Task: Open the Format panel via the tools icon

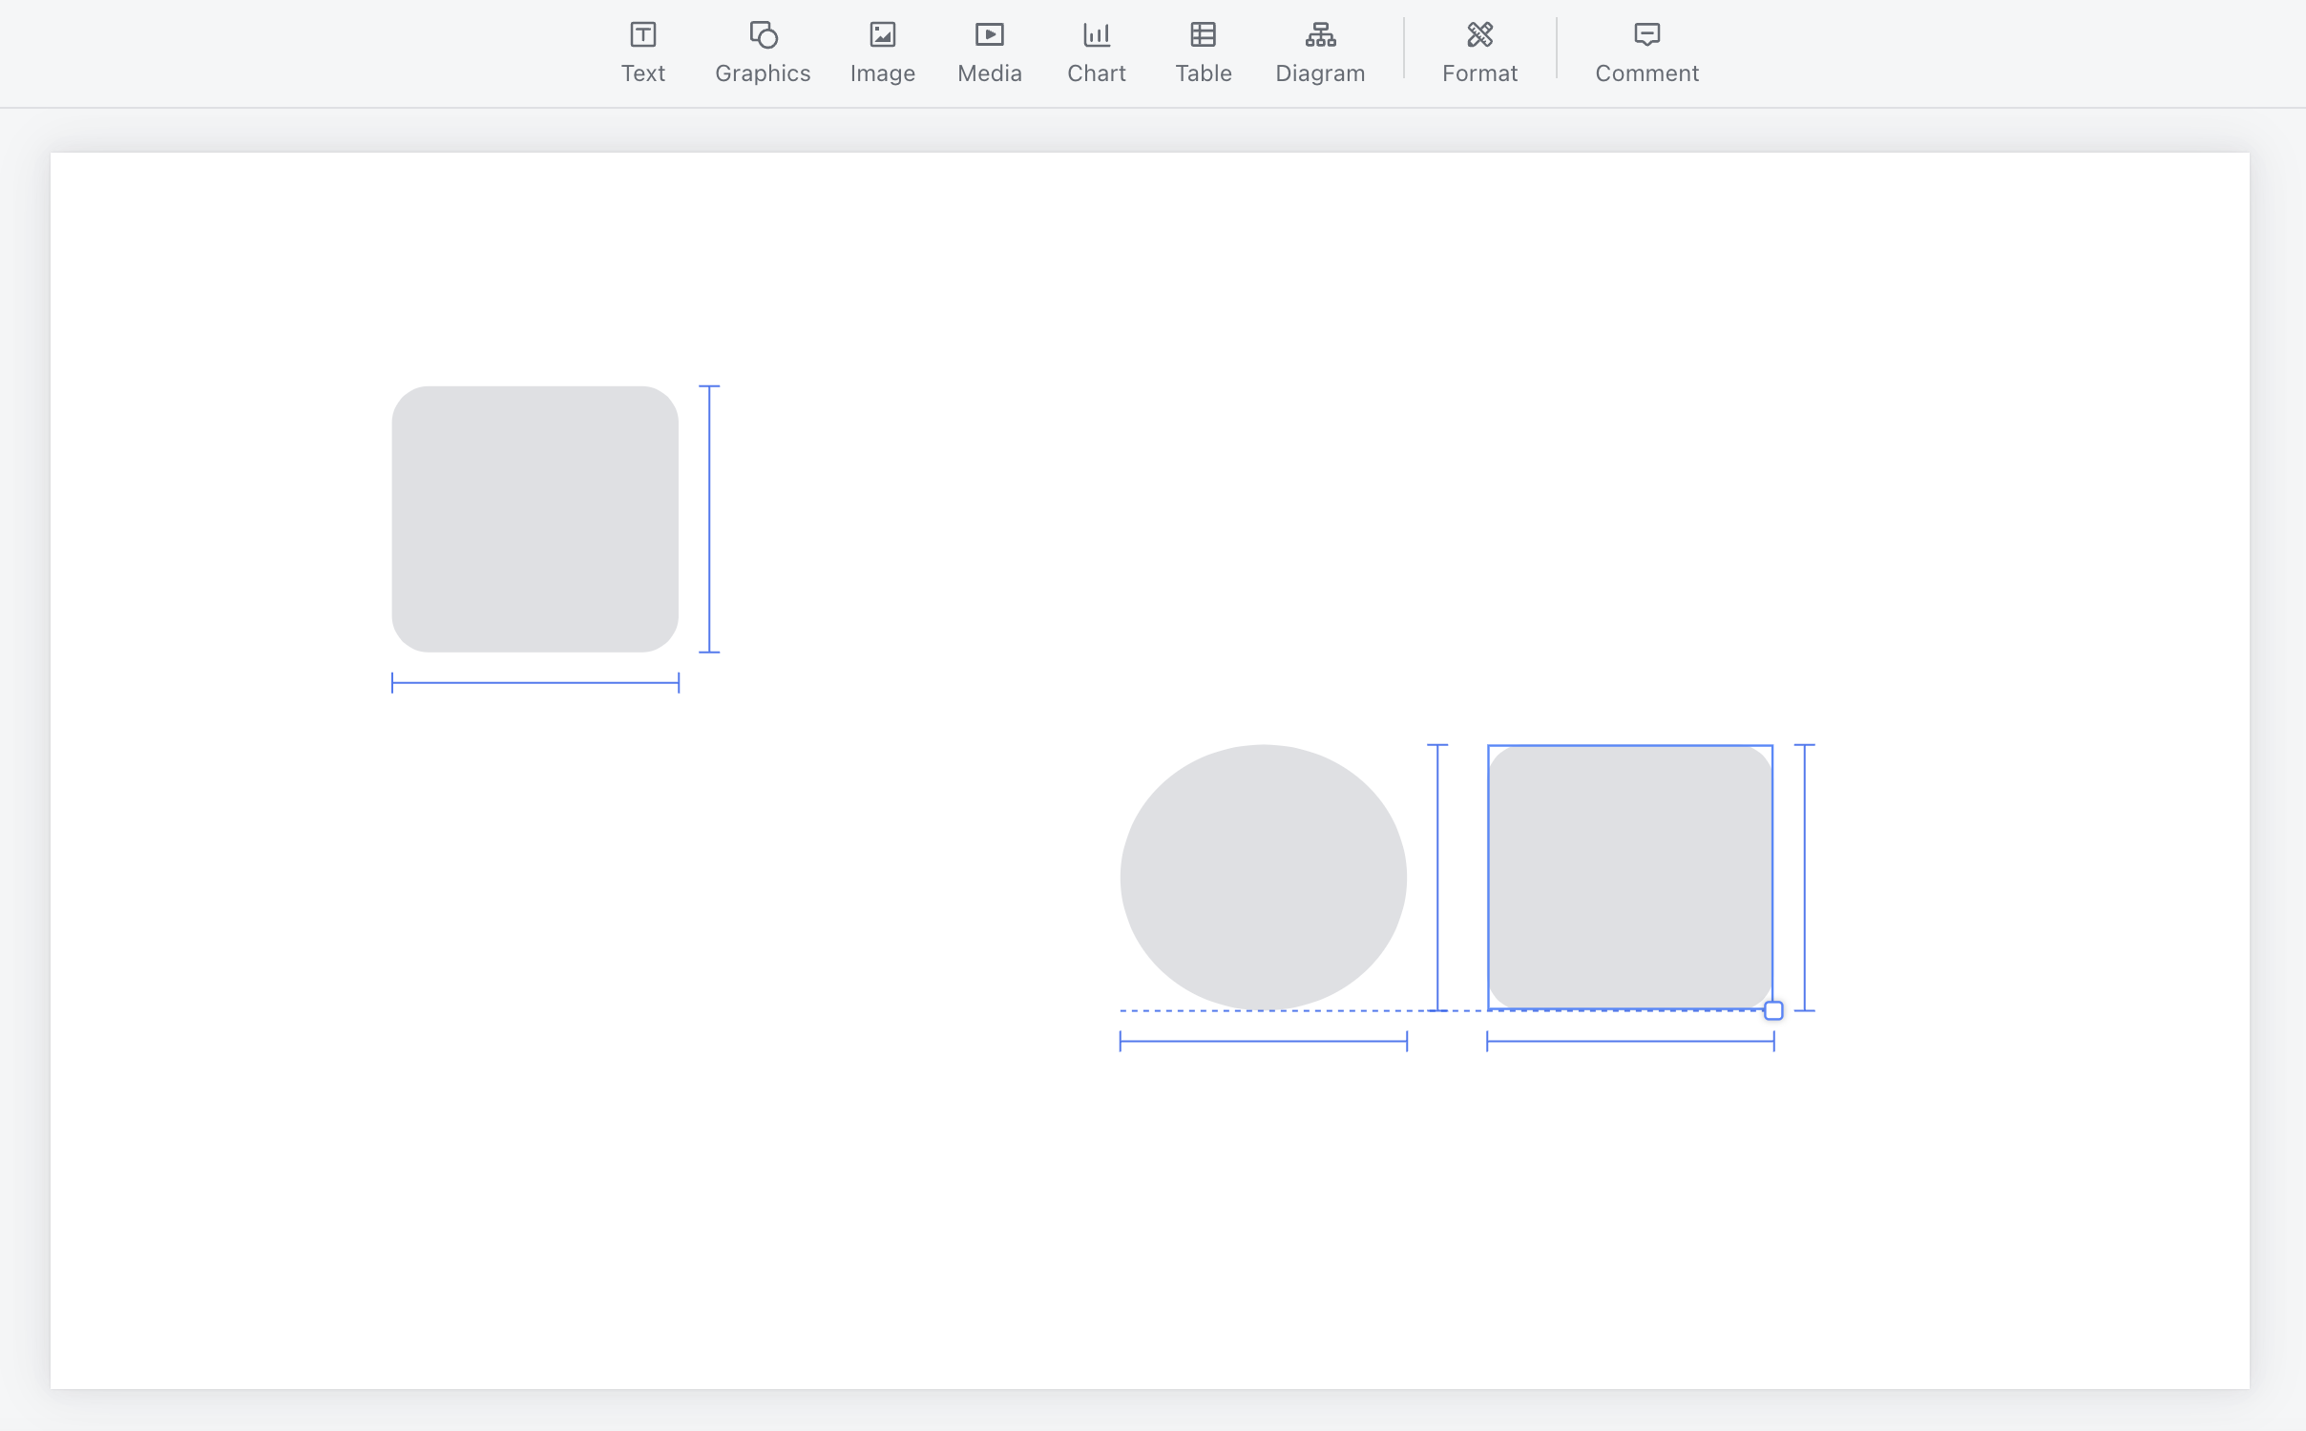Action: pyautogui.click(x=1478, y=35)
